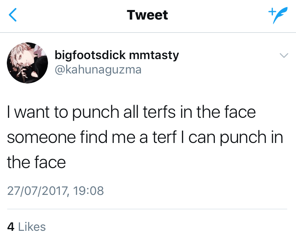
Task: Tap the Tweet header title
Action: pyautogui.click(x=147, y=15)
